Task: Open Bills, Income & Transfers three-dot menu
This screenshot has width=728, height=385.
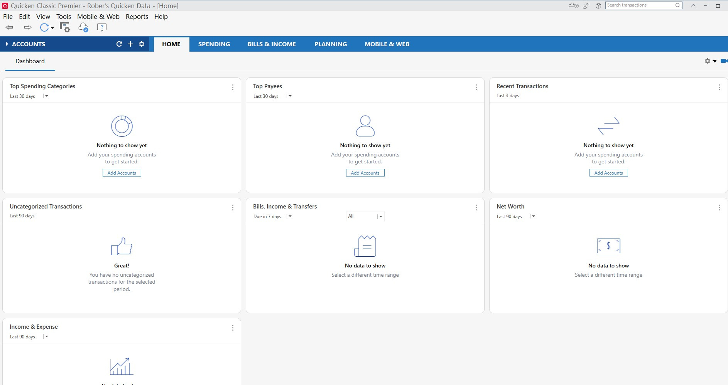Action: 476,208
